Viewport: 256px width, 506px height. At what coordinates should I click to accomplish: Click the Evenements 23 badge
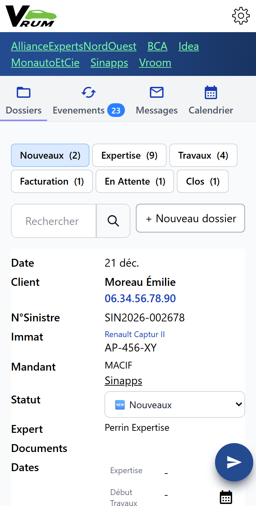(116, 110)
